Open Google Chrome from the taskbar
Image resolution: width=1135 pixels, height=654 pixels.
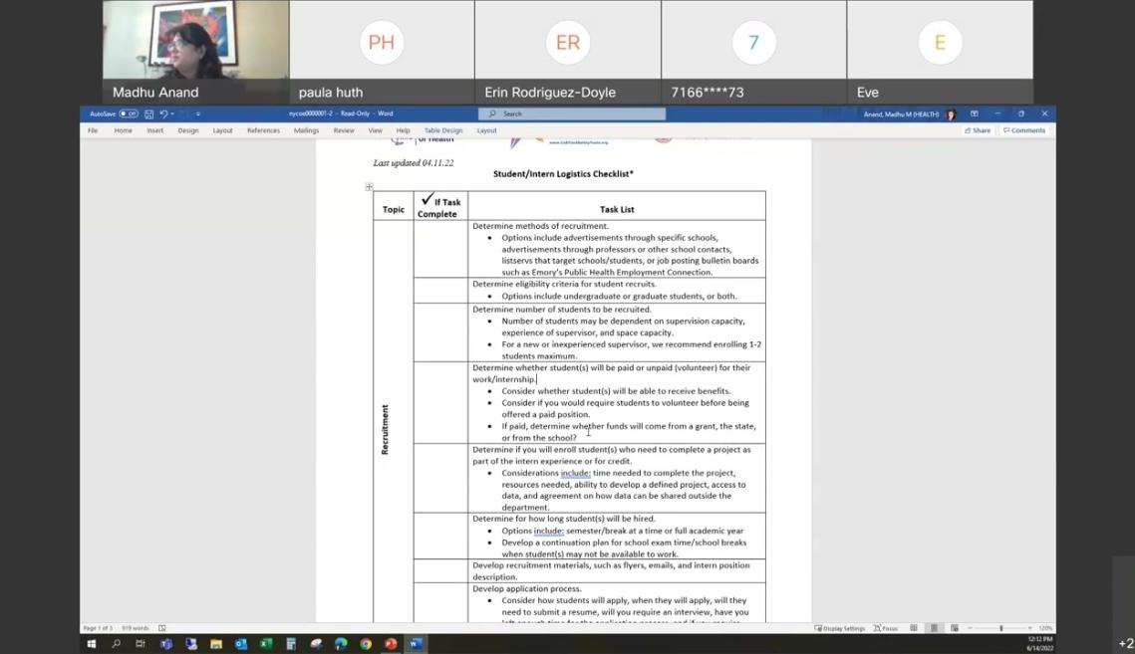point(366,644)
